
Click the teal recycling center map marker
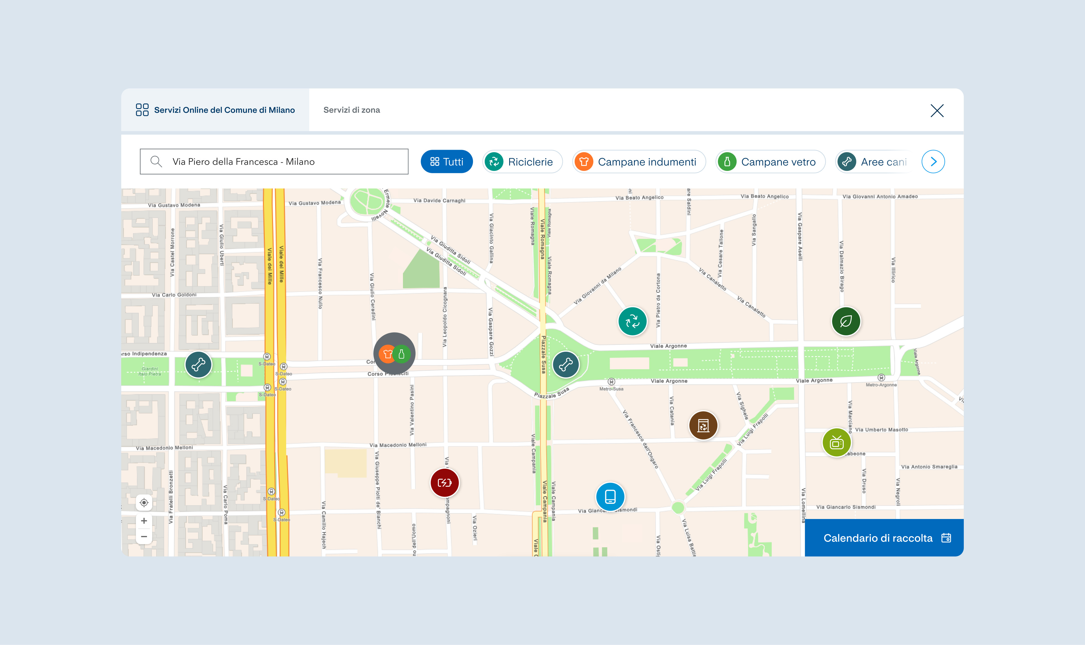pyautogui.click(x=632, y=322)
